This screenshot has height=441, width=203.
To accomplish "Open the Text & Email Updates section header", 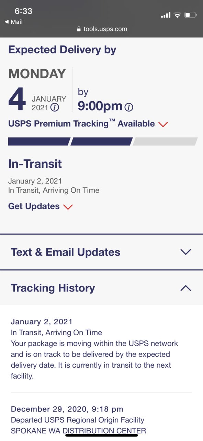I will click(x=101, y=252).
